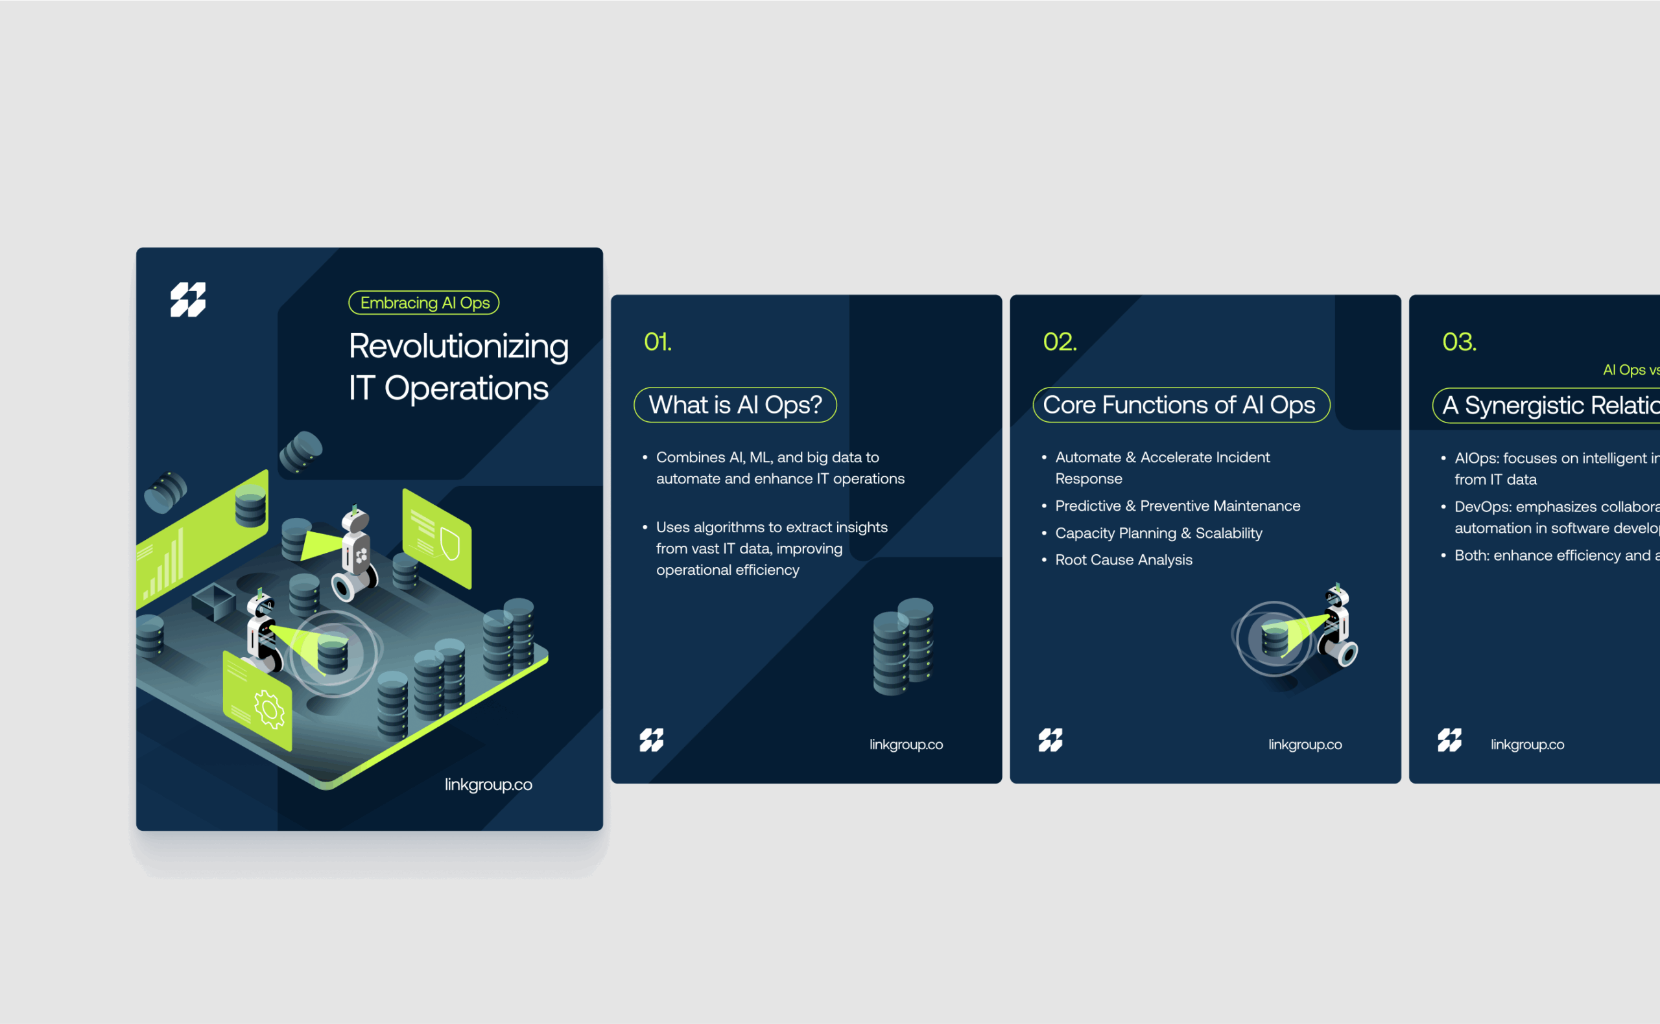Screen dimensions: 1660x1024
Task: Click linkgroup.co link on slide 03
Action: (x=1527, y=744)
